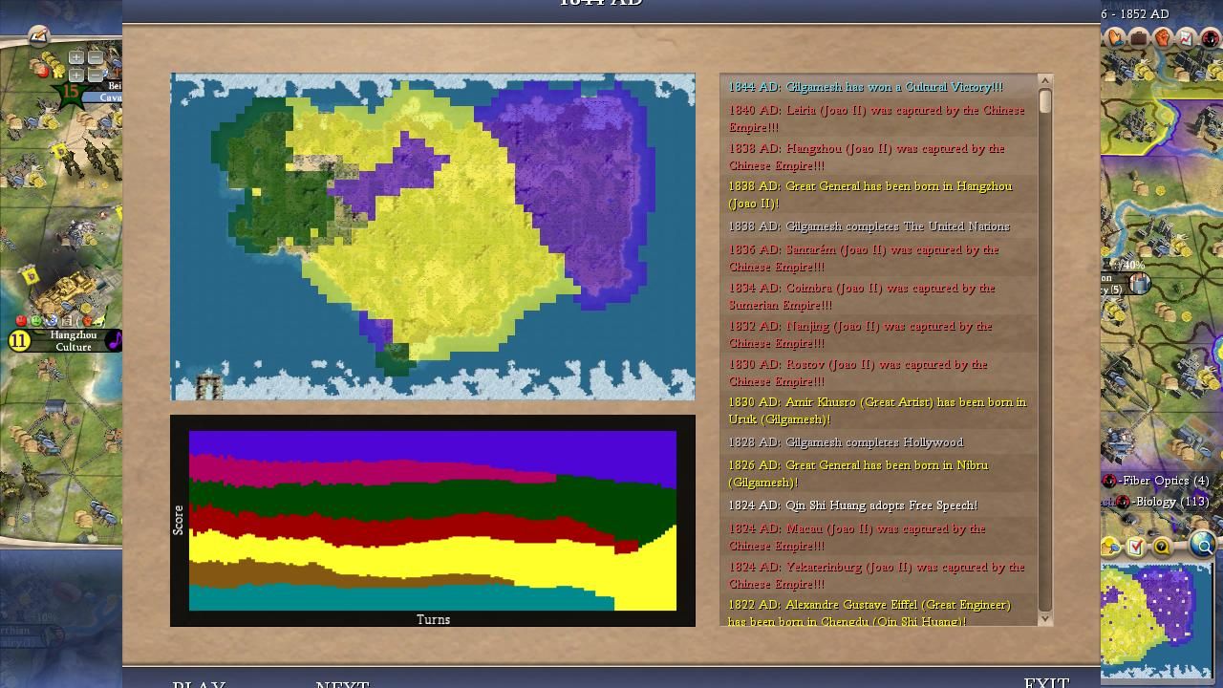This screenshot has width=1223, height=688.
Task: Click the replay log scroll-up arrow
Action: tap(1044, 81)
